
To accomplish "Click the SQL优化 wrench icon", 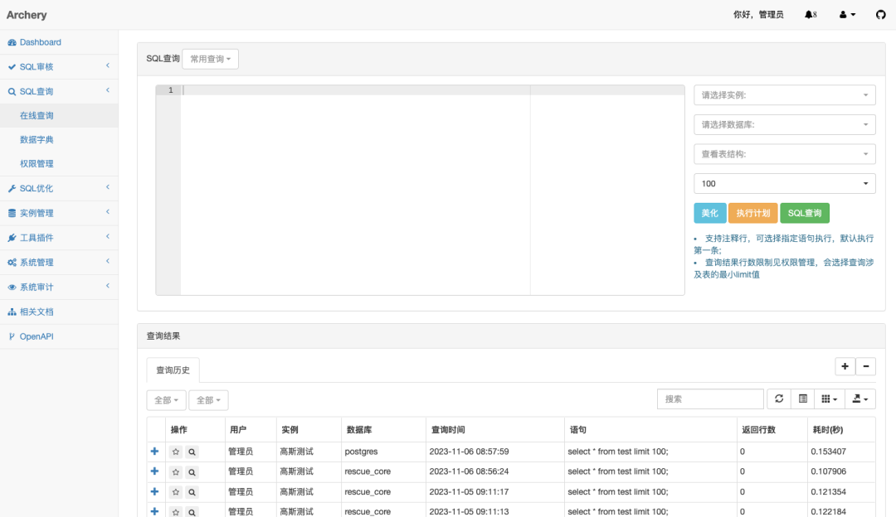I will pyautogui.click(x=12, y=188).
